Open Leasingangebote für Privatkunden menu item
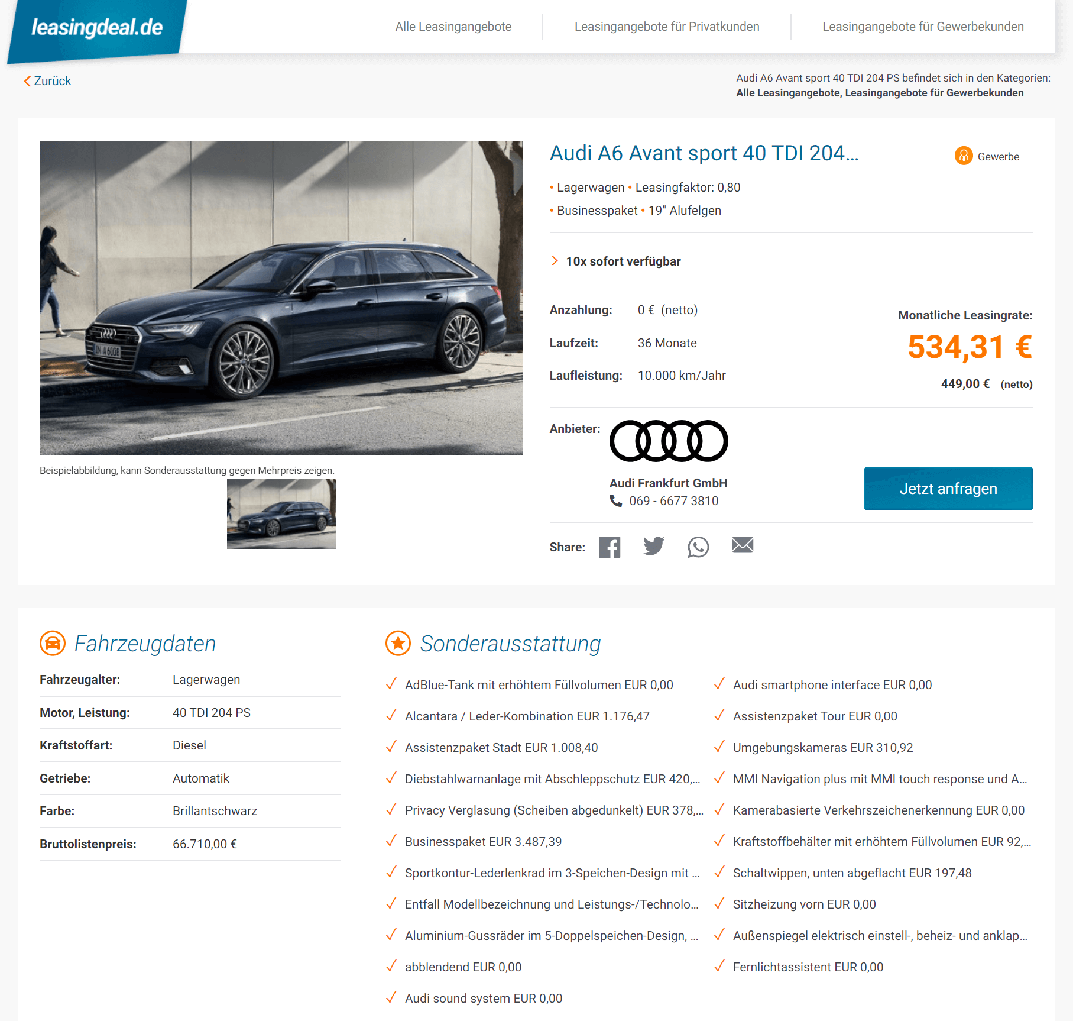This screenshot has height=1021, width=1073. [667, 27]
